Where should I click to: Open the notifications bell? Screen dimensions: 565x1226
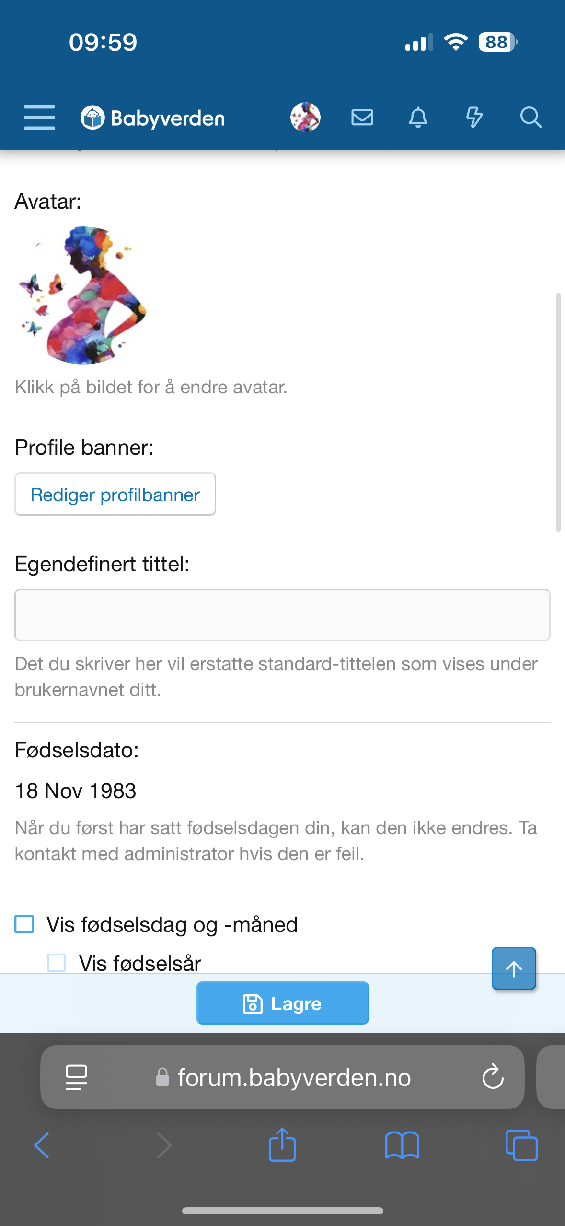418,118
